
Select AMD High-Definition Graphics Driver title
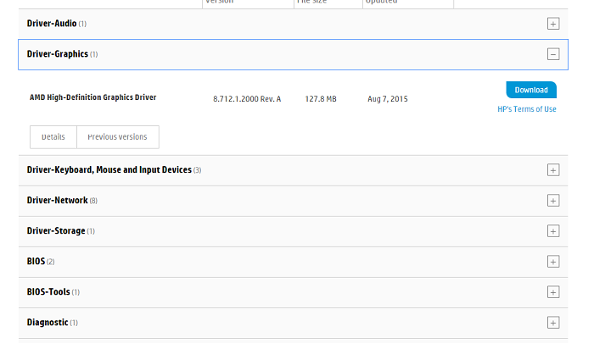(92, 97)
